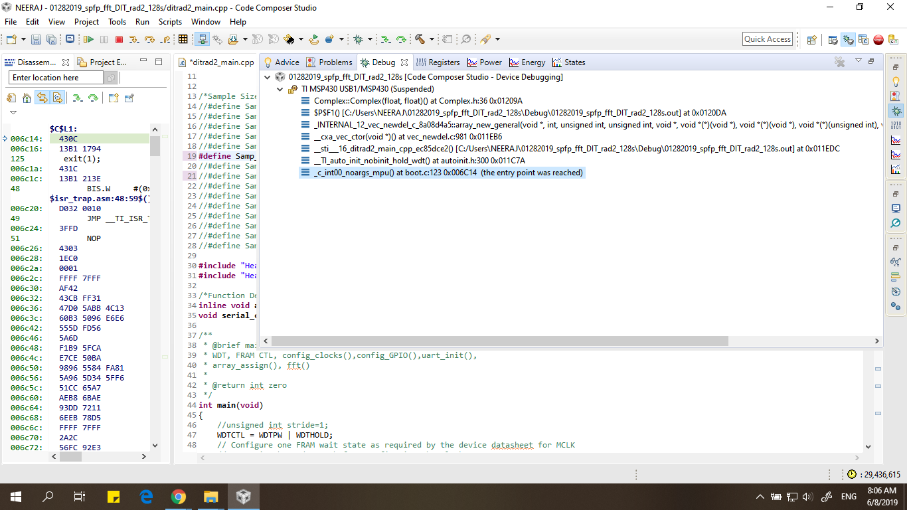
Task: Click the CCS Simple red perspective icon
Action: point(878,40)
